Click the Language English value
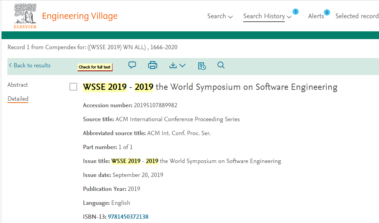This screenshot has height=223, width=379. (121, 203)
